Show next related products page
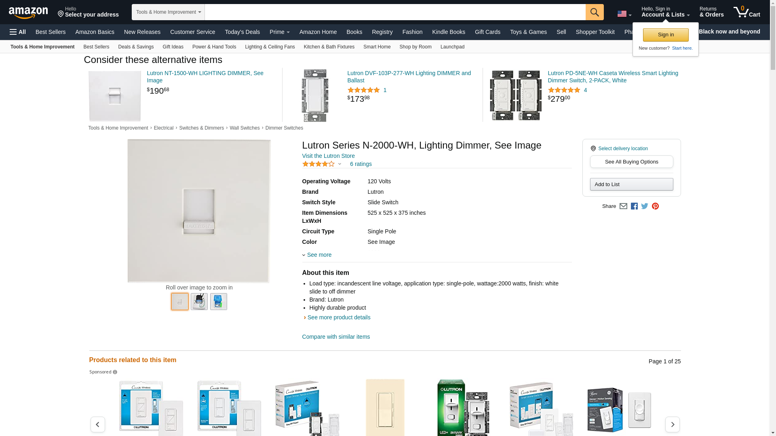The image size is (776, 436). [x=672, y=424]
